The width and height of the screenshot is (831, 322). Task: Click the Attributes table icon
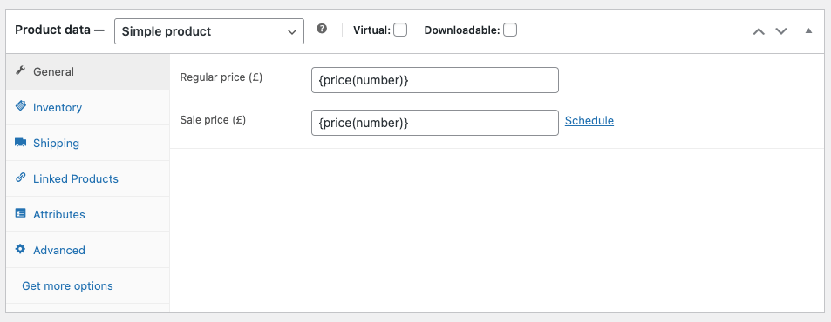[21, 213]
